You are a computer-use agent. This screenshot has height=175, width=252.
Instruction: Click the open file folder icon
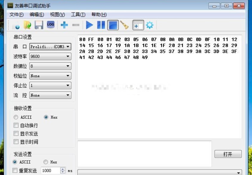pyautogui.click(x=27, y=25)
